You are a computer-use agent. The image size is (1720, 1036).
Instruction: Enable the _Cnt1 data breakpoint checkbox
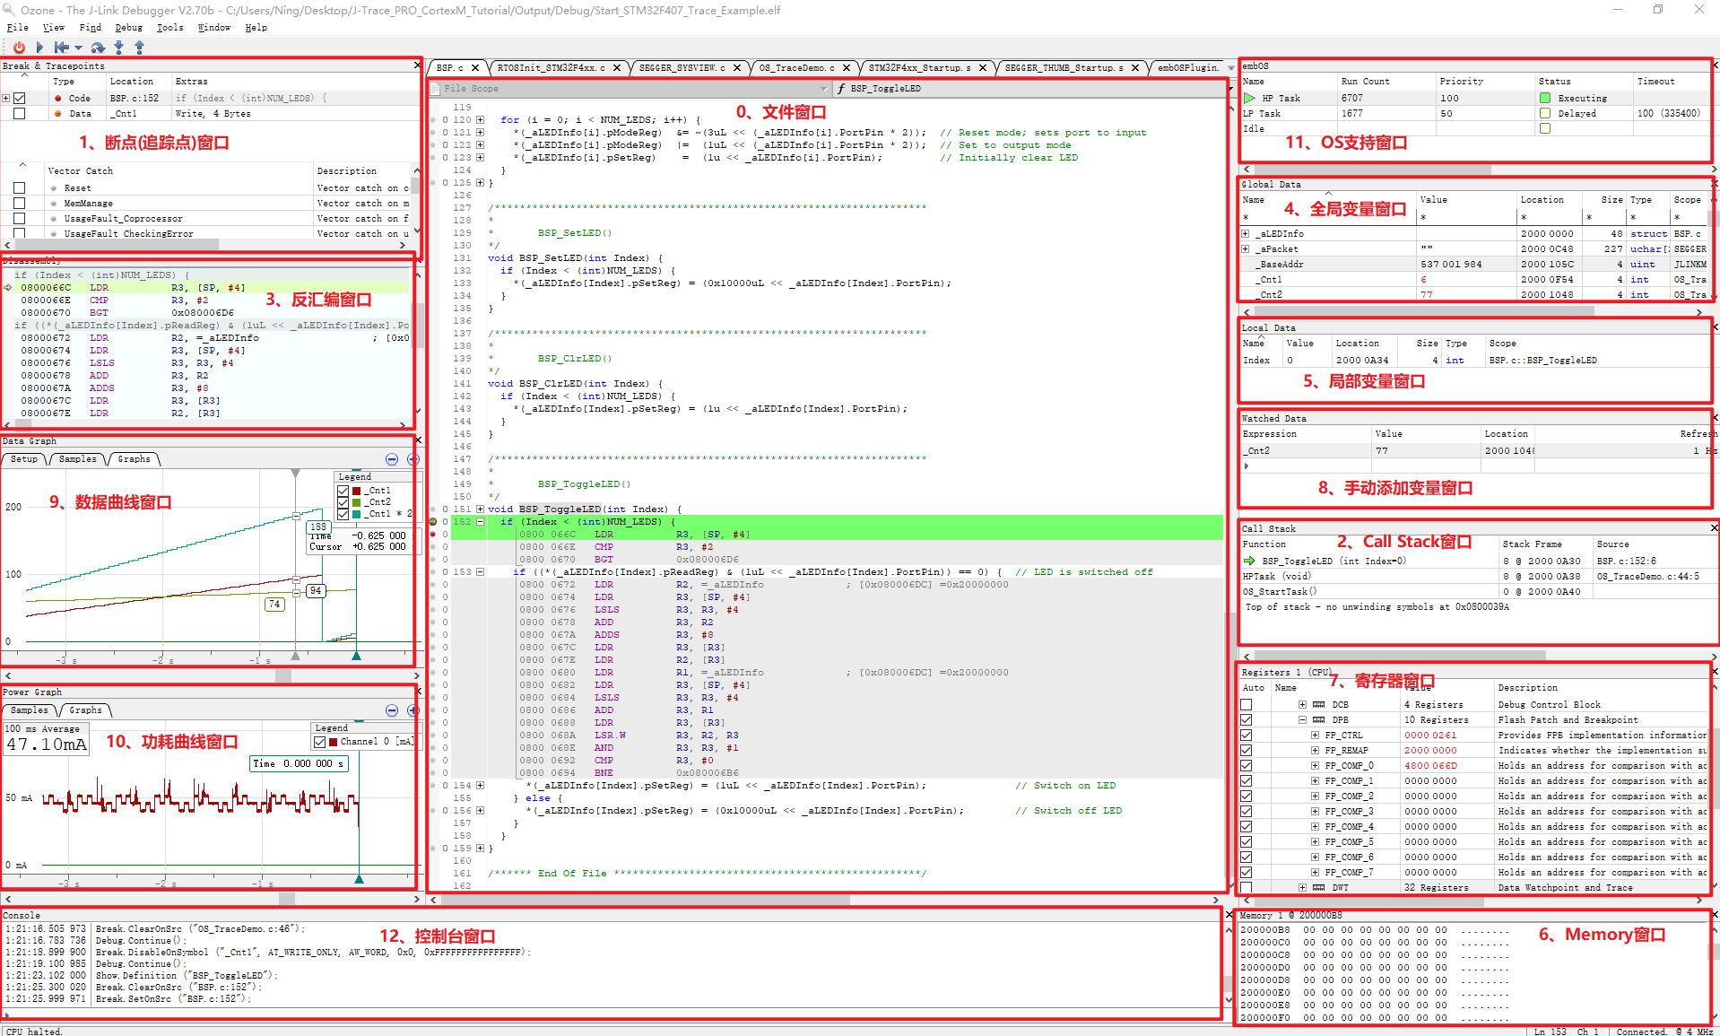coord(20,114)
